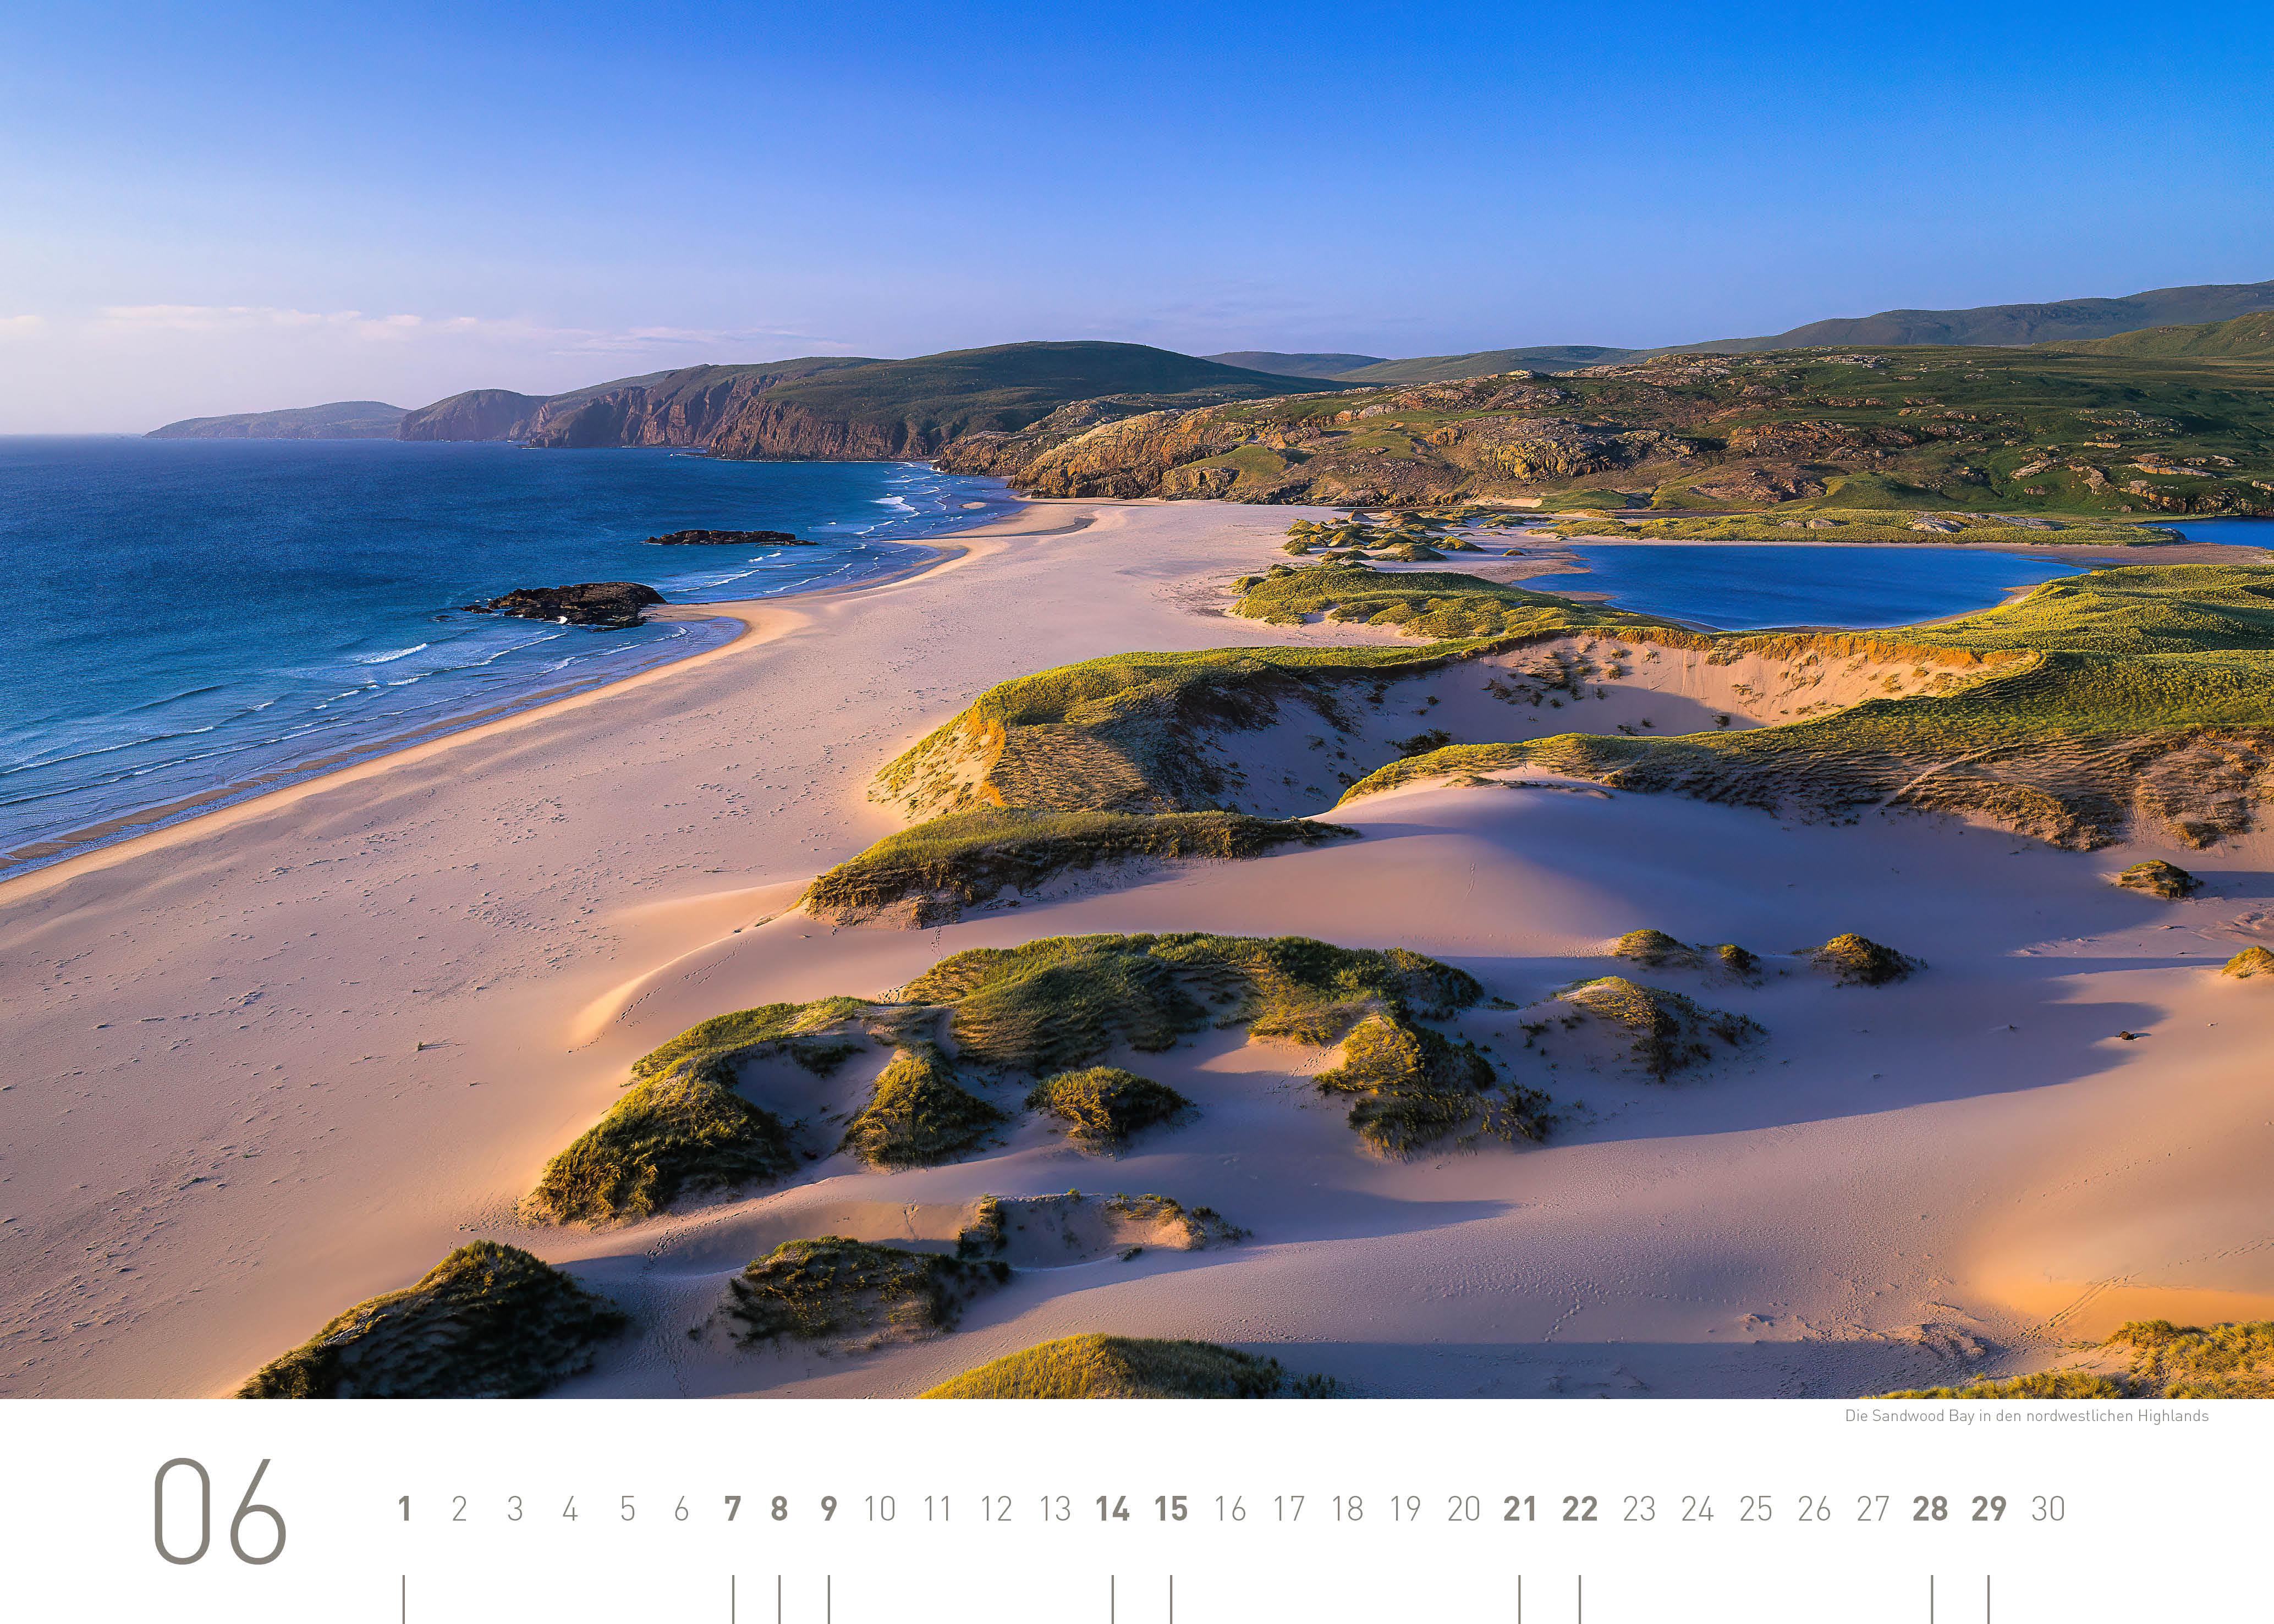Image resolution: width=2274 pixels, height=1624 pixels.
Task: Select date 10 in the date strip
Action: pyautogui.click(x=880, y=1508)
